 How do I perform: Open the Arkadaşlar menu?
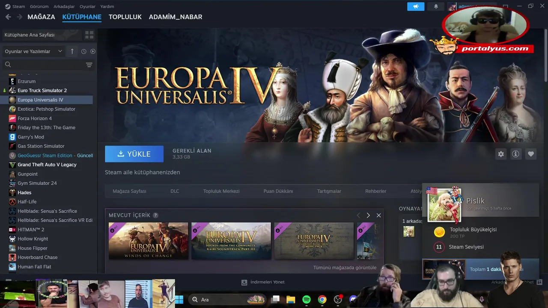(x=64, y=6)
